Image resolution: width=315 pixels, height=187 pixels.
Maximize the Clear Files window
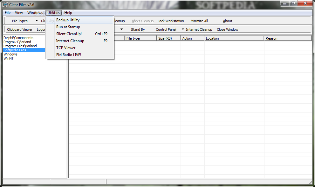coord(293,3)
